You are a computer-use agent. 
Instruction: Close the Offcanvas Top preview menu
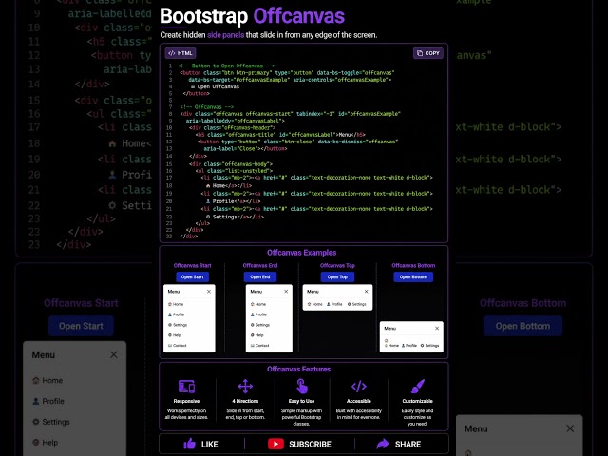[x=366, y=292]
